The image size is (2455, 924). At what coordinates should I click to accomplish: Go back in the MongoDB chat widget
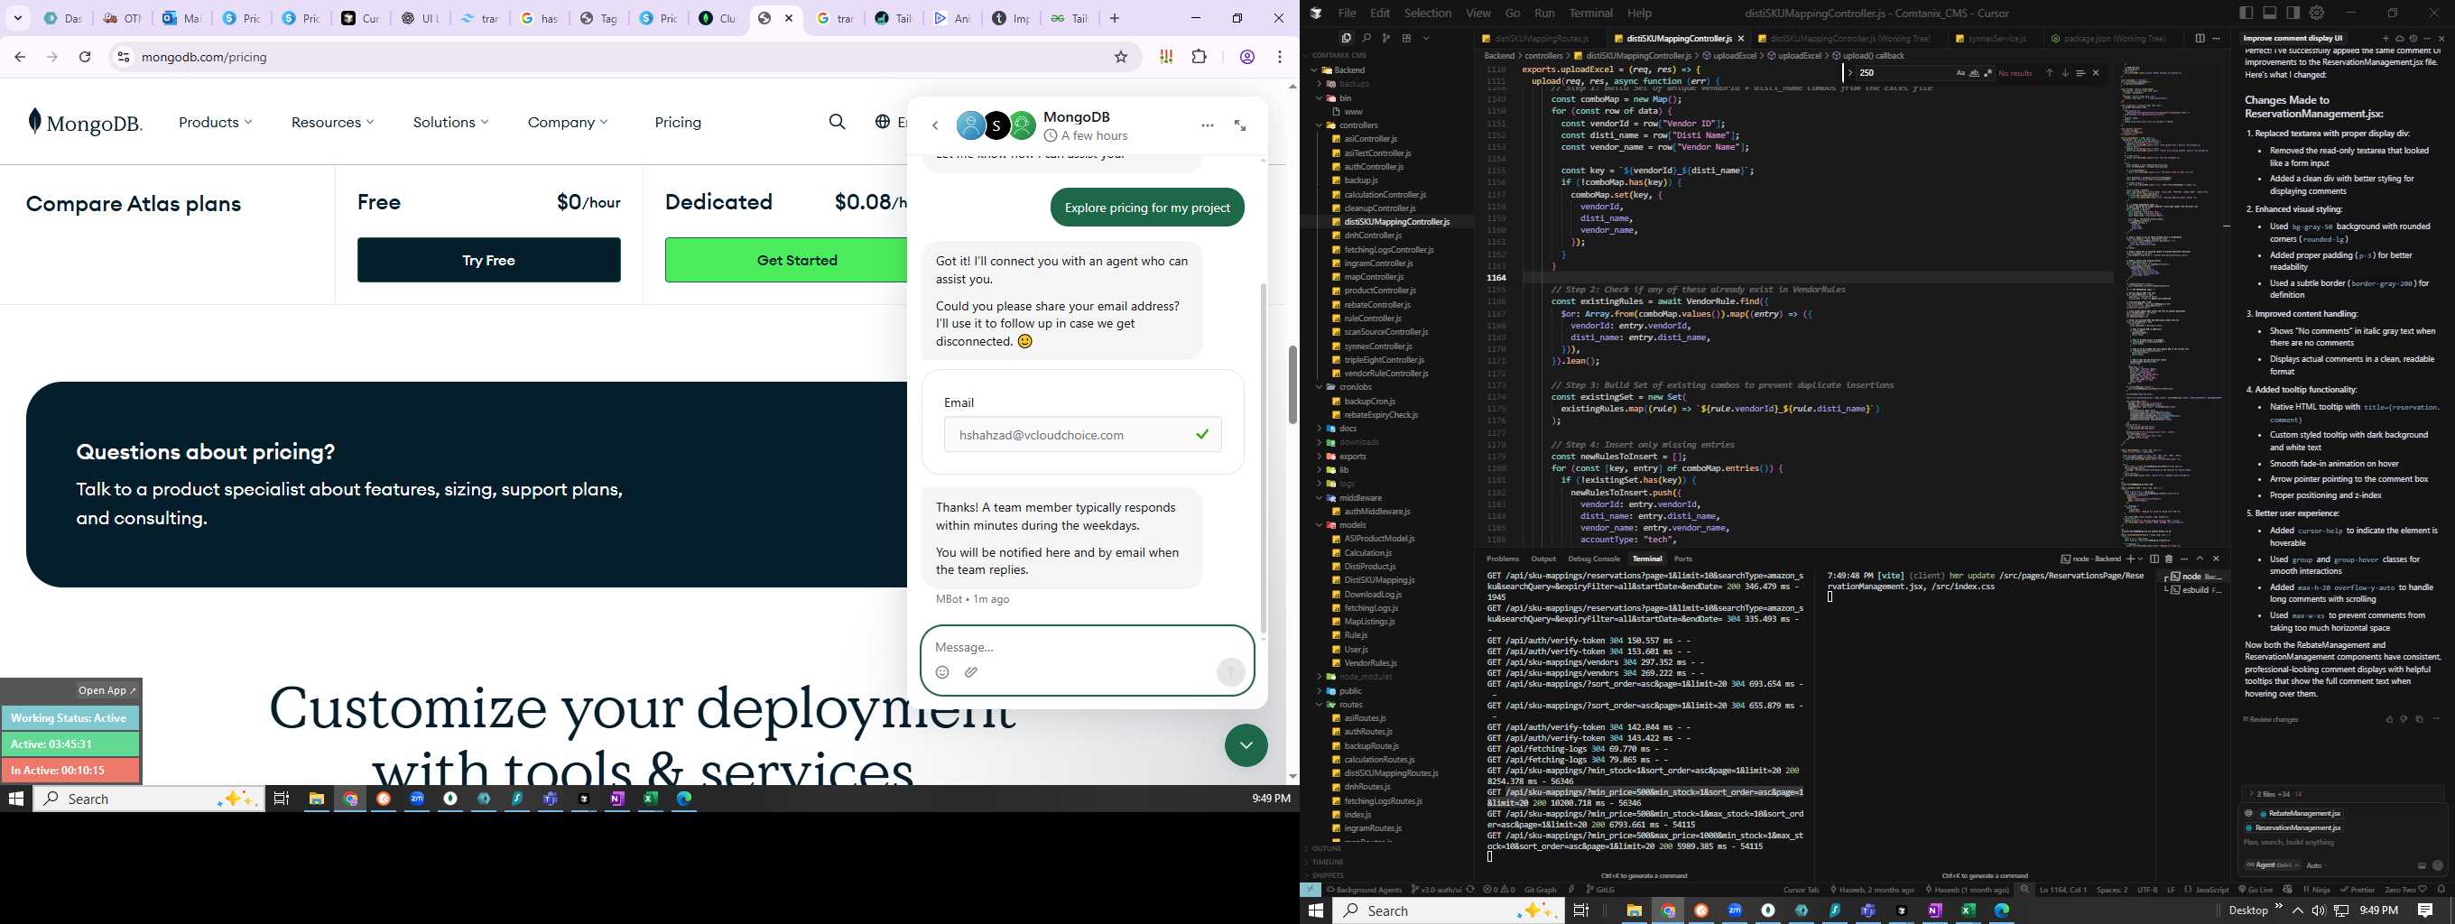[935, 125]
